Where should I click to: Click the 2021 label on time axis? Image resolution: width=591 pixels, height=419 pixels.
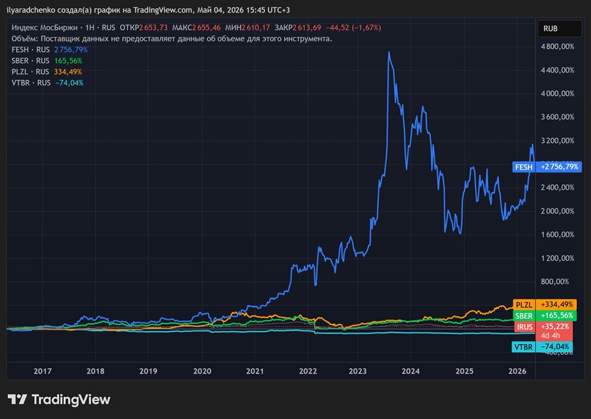pyautogui.click(x=255, y=371)
